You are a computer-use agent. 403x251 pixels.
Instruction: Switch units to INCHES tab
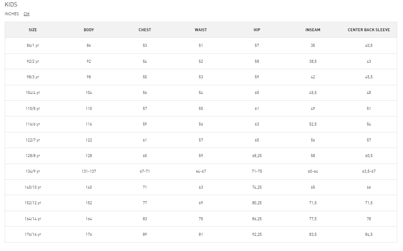coord(12,14)
